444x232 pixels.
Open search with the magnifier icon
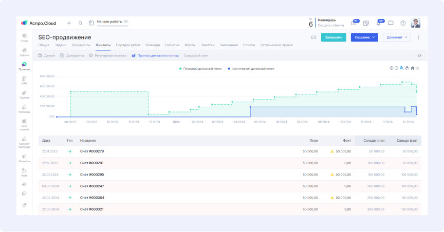tap(80, 23)
